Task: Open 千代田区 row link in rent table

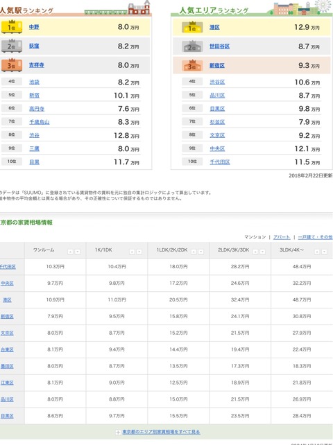Action: [x=8, y=267]
